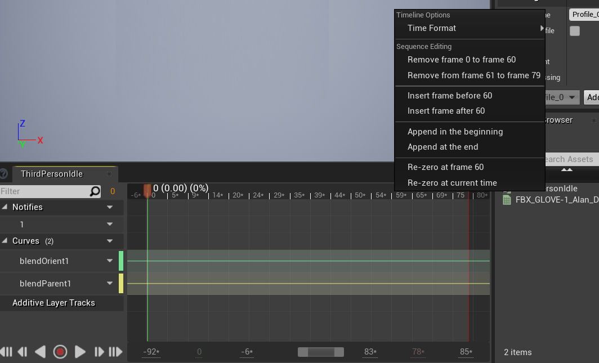Close the Asset Browser panel tab

click(x=593, y=120)
